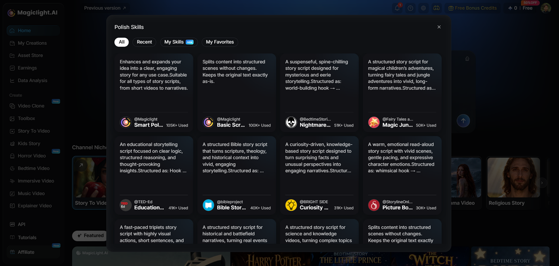Go to Home in the sidebar
Screen dimensions: 559x266
33,31
